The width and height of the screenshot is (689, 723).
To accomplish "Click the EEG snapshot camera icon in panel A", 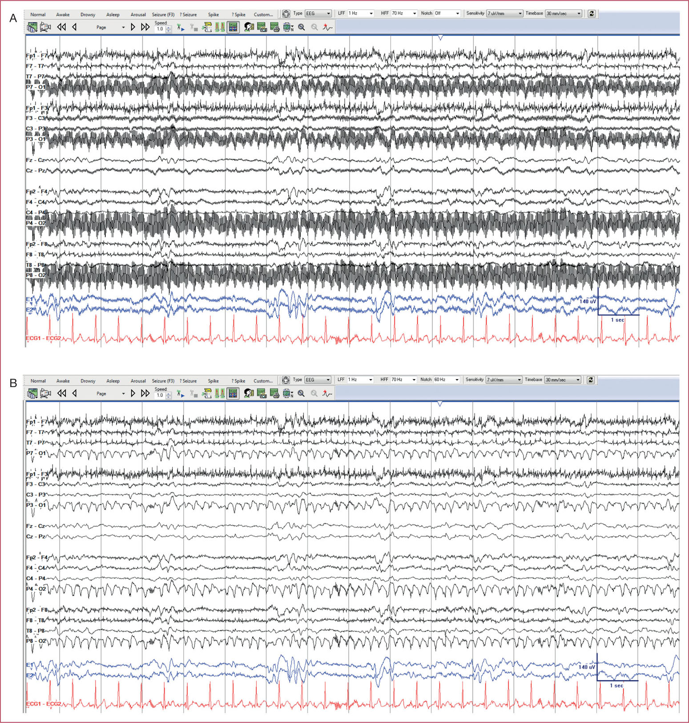I will tap(262, 27).
